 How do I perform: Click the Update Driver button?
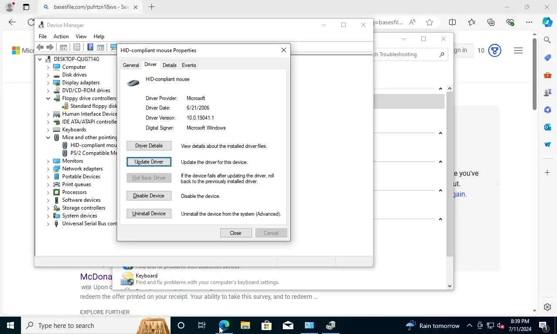(x=149, y=162)
